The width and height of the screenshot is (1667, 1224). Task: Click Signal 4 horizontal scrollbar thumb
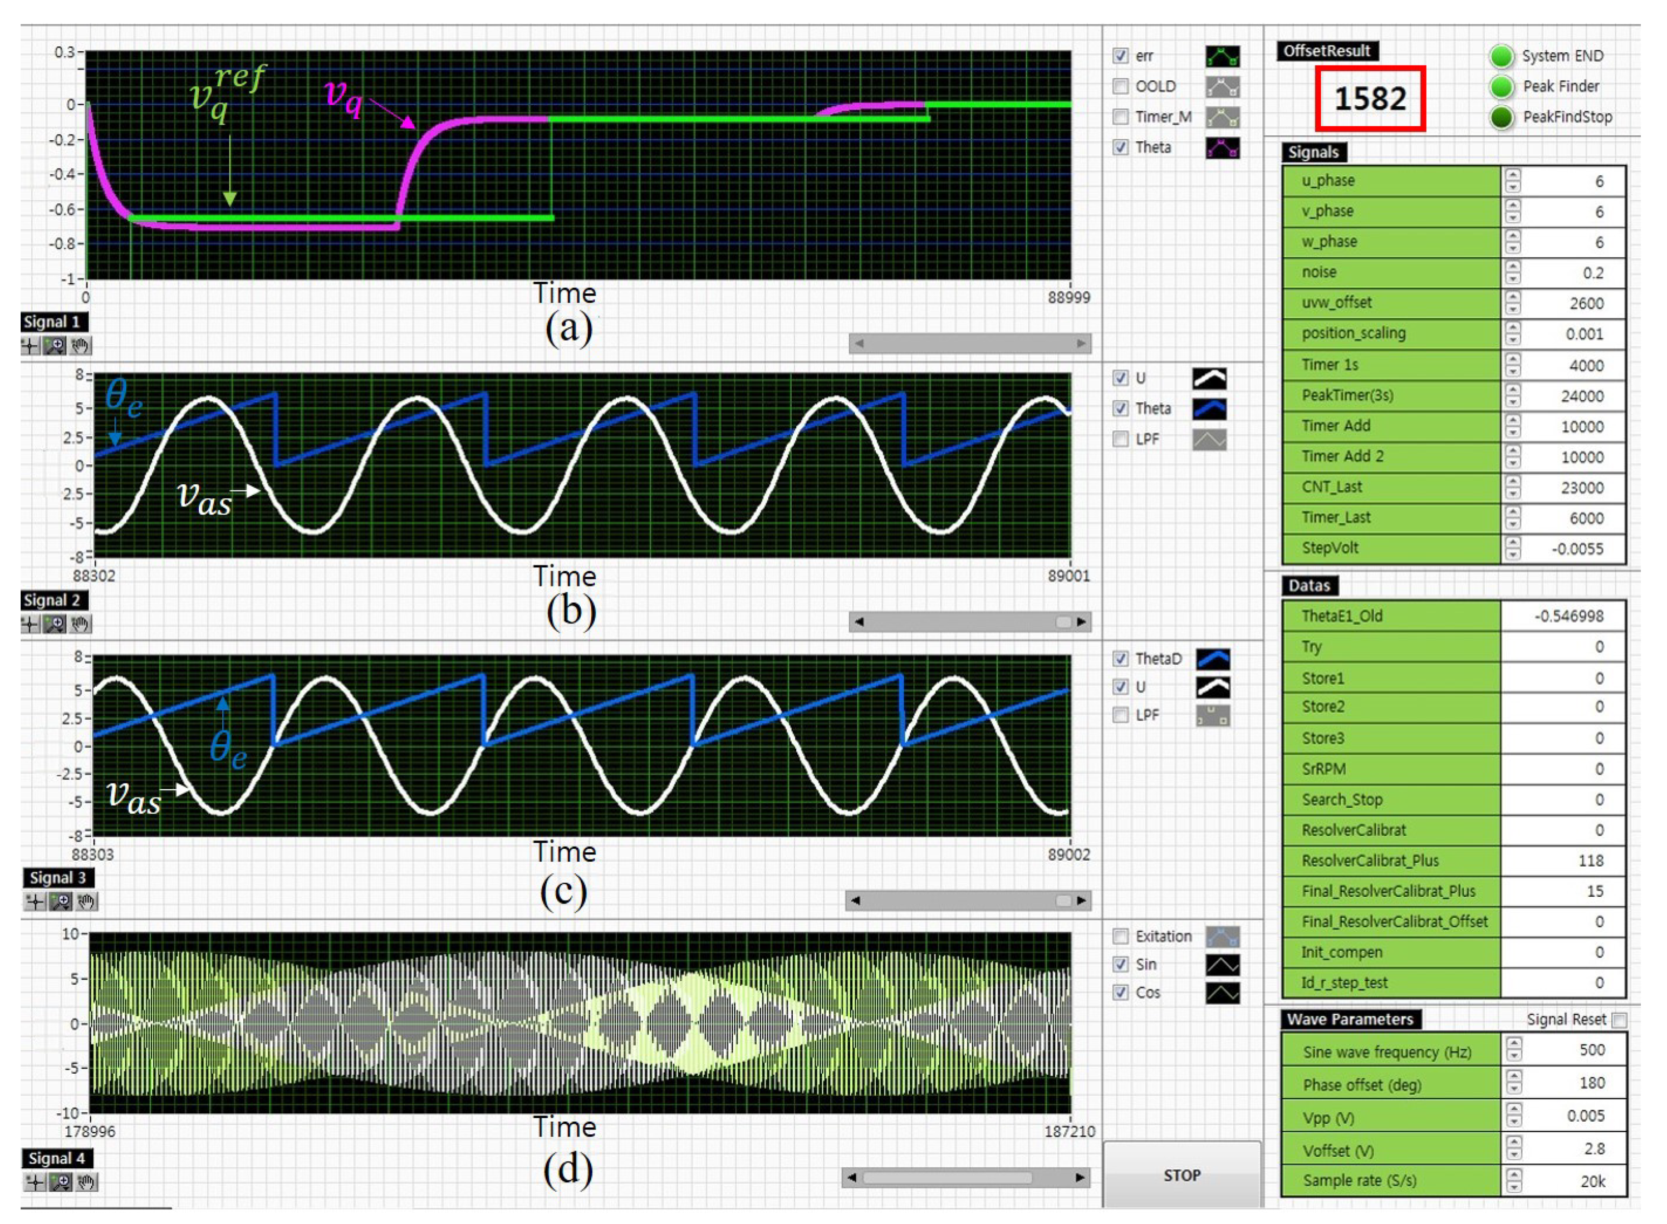click(947, 1177)
